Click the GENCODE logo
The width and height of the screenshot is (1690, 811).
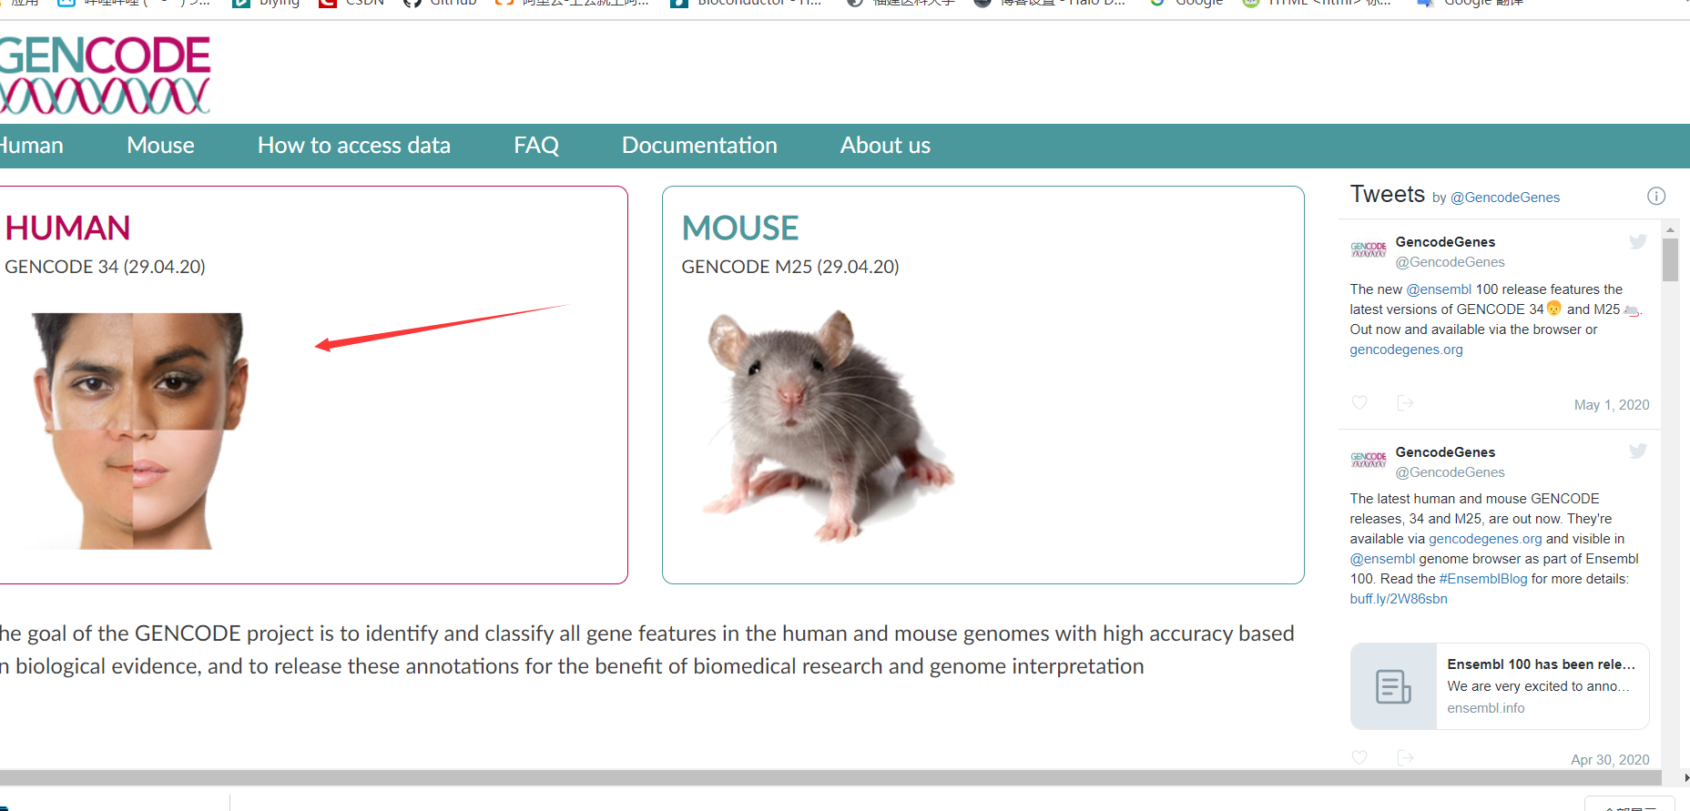[x=105, y=76]
